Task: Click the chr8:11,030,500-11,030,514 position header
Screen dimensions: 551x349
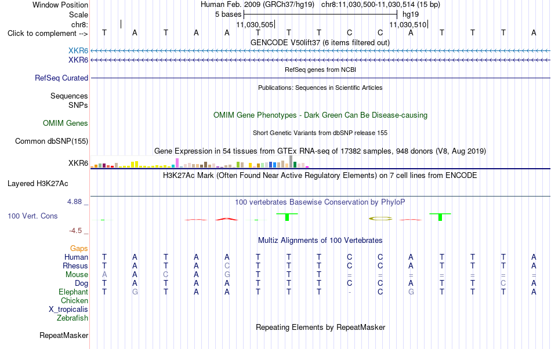Action: pos(380,5)
